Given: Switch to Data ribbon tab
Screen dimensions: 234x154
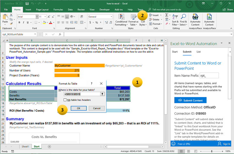Looking at the screenshot, I should pos(70,10).
